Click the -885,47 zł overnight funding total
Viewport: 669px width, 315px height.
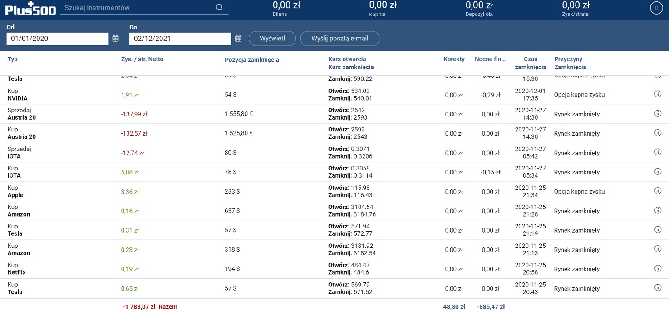(x=491, y=307)
